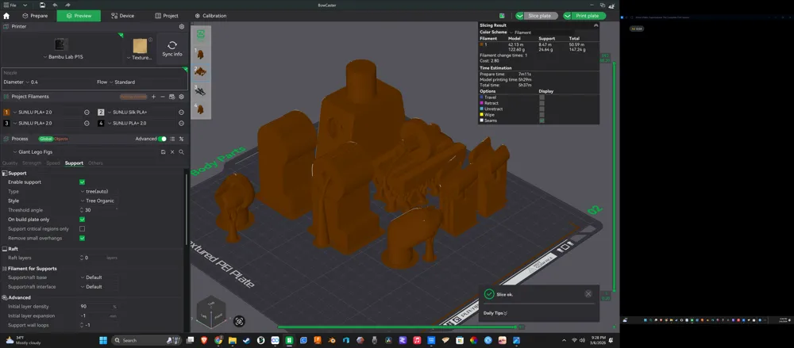Toggle Wipe display checkbox

tap(542, 115)
